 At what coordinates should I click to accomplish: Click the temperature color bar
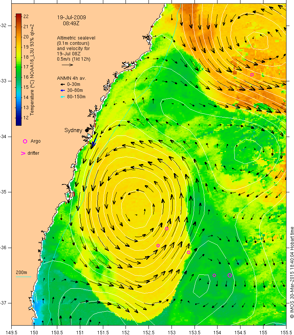tap(18, 70)
